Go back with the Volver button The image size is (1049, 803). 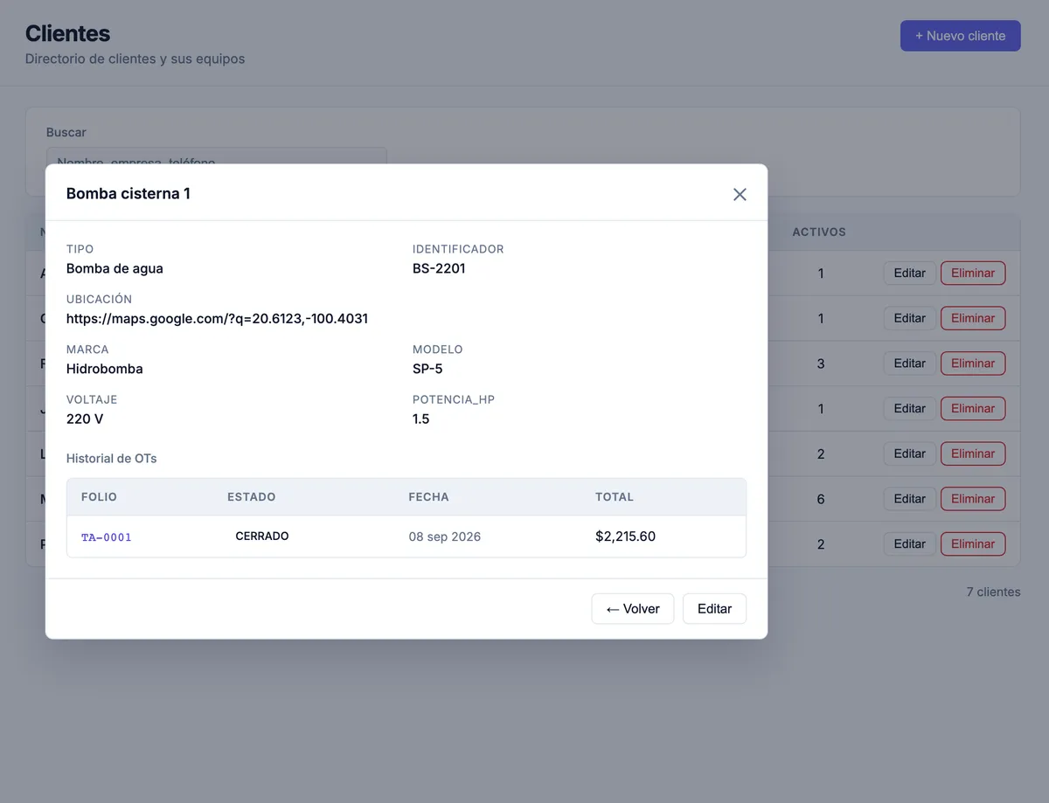click(x=633, y=609)
